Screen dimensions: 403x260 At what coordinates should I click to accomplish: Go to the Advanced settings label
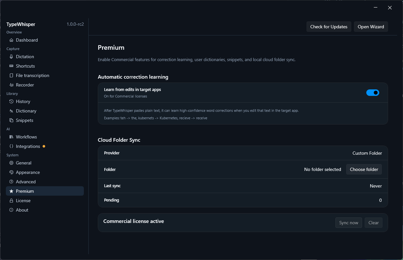[x=26, y=182]
